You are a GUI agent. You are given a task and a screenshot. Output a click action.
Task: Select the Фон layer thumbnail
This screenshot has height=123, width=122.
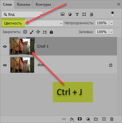pos(22,65)
